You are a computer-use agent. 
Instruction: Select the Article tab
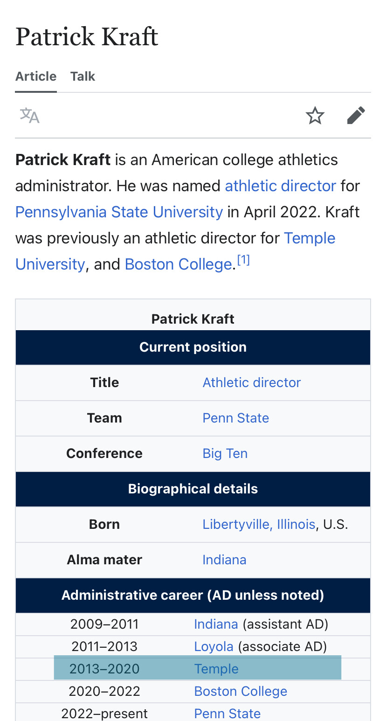click(36, 76)
